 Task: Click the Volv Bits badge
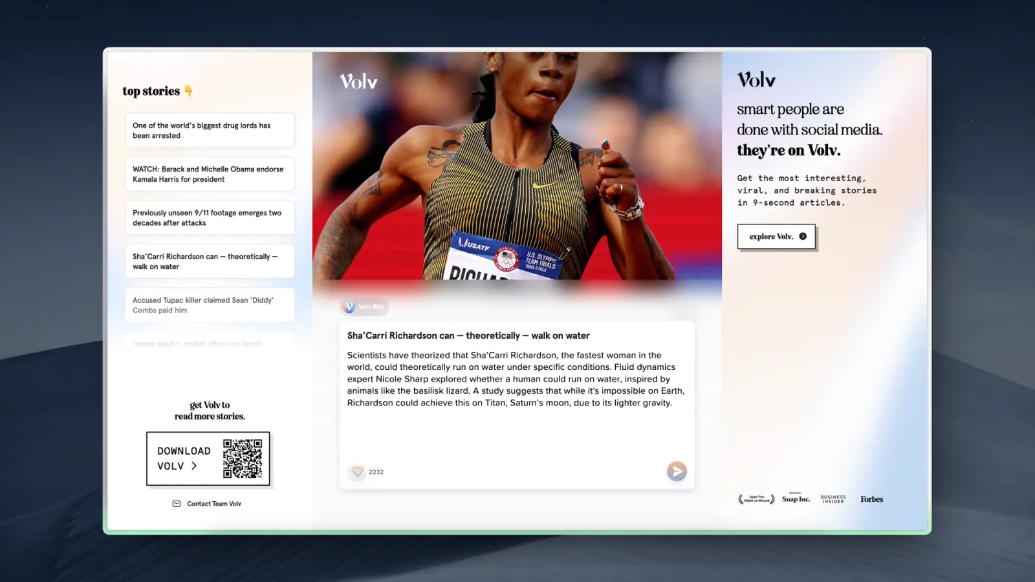click(x=364, y=307)
